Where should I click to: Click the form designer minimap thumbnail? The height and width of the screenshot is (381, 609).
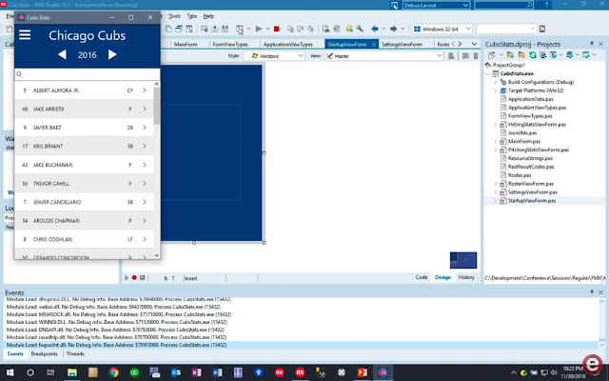tap(463, 260)
